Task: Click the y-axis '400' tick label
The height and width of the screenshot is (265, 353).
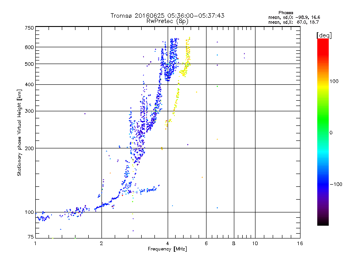Action: (x=29, y=84)
